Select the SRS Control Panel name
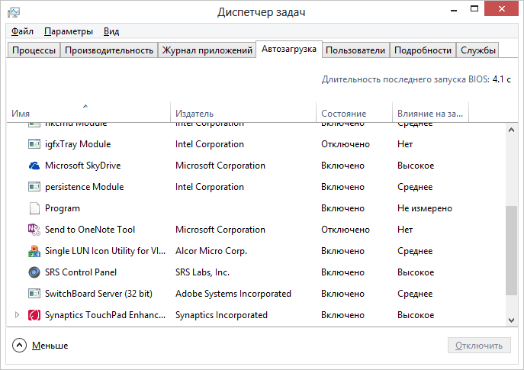The width and height of the screenshot is (524, 370). click(x=81, y=272)
